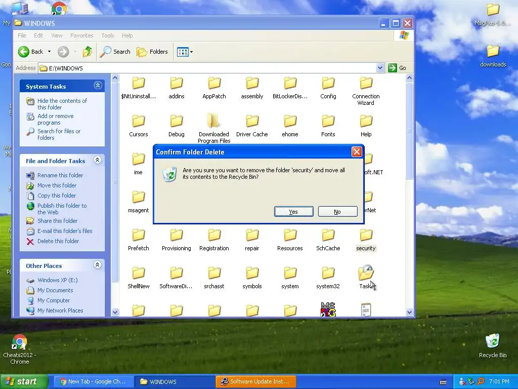Open the View menu

pos(57,35)
